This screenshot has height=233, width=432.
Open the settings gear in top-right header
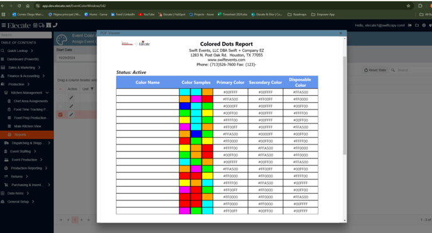tap(424, 25)
